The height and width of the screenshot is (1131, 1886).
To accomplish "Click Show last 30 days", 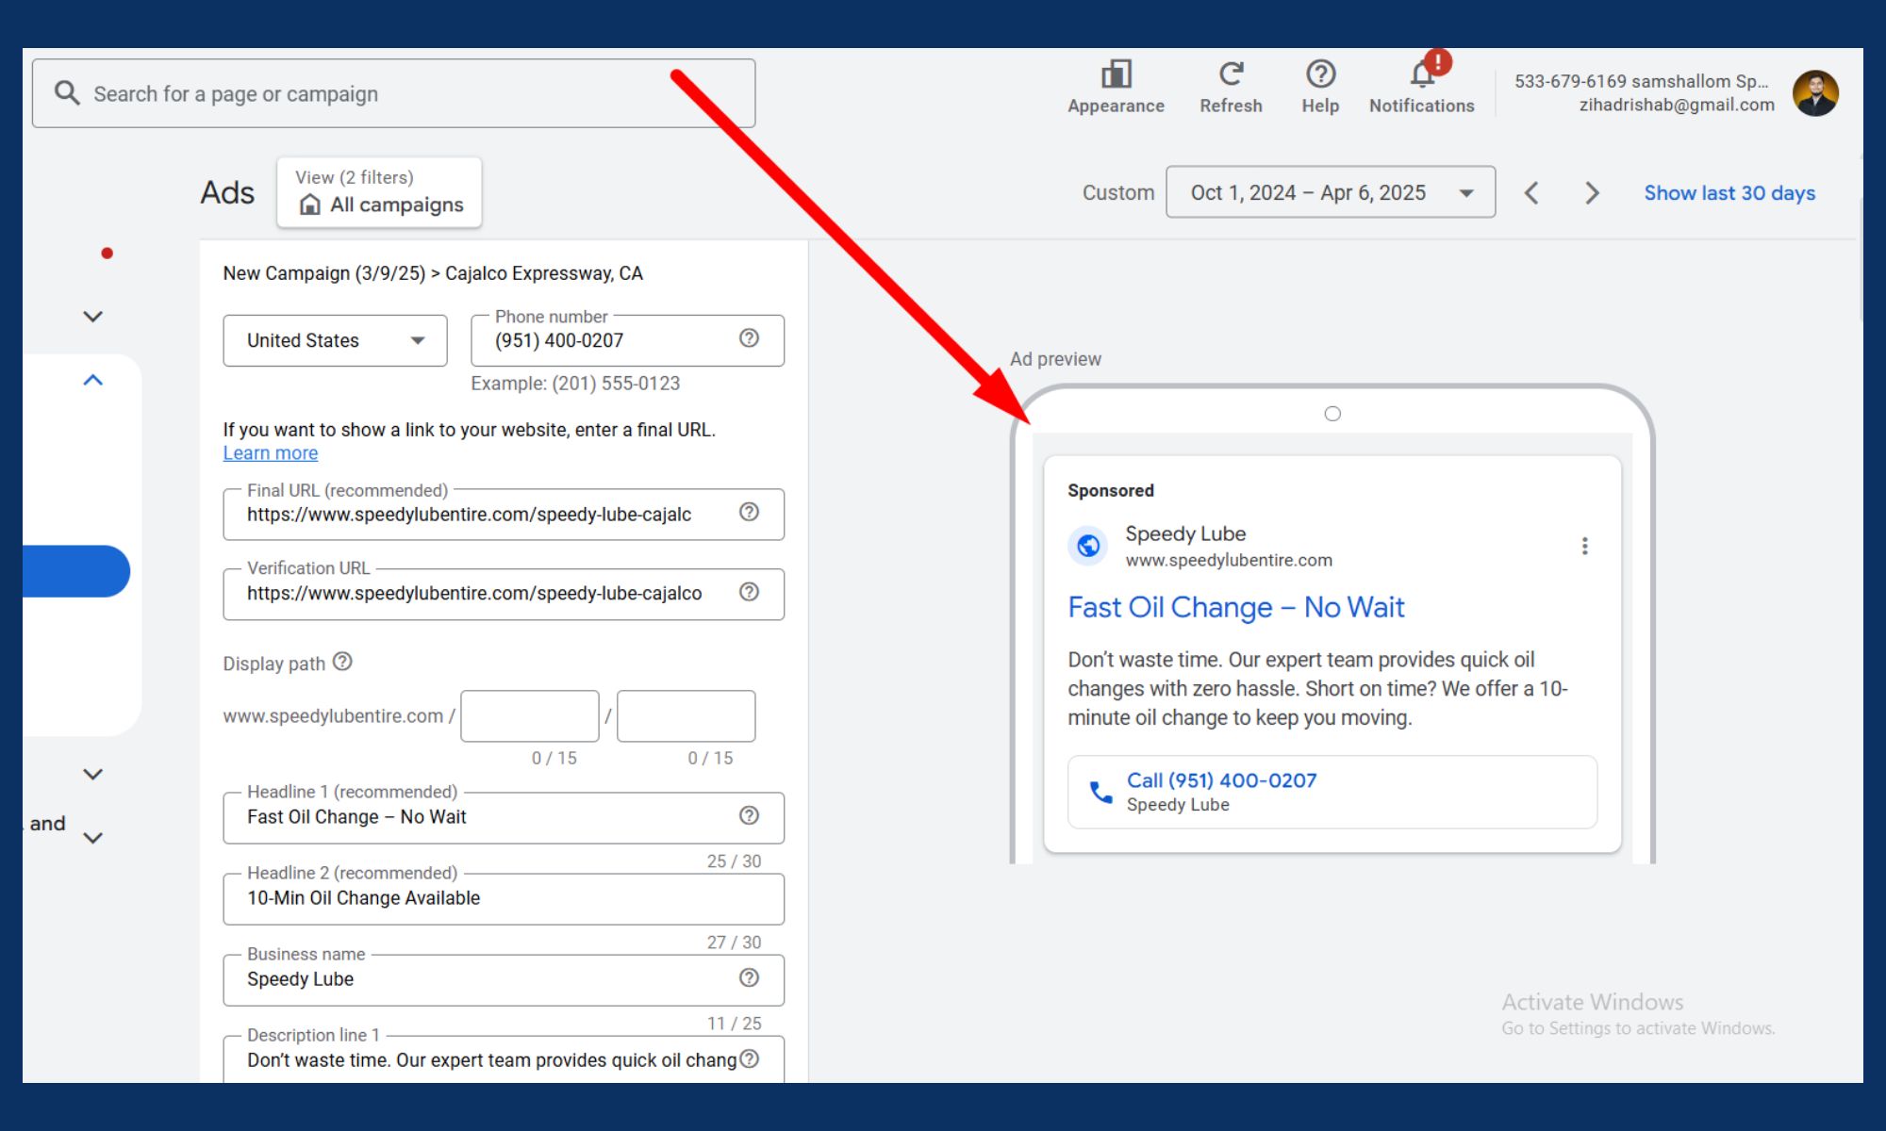I will [x=1729, y=193].
